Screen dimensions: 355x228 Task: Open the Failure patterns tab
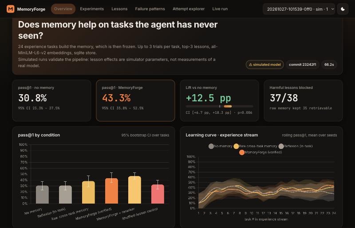[x=150, y=9]
